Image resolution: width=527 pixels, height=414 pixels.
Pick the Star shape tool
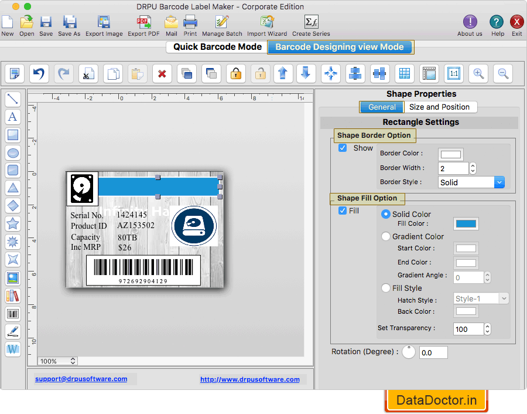13,223
